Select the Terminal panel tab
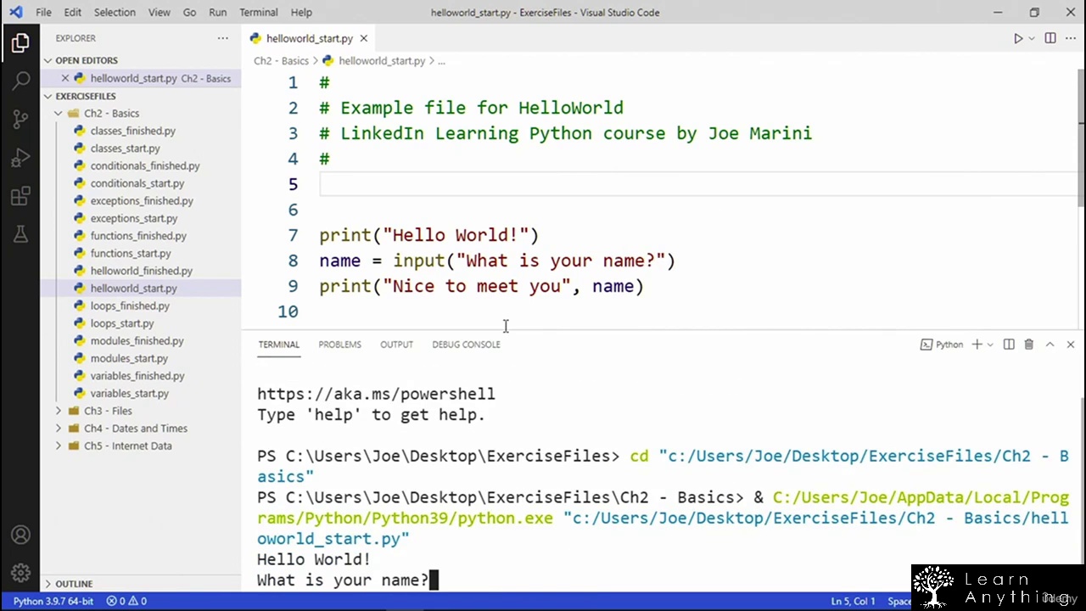 point(278,345)
